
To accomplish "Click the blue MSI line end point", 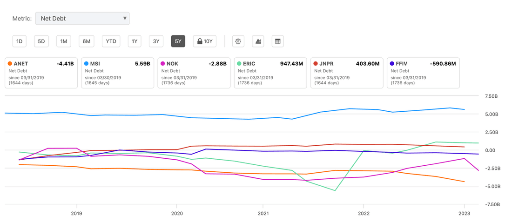I will [465, 109].
